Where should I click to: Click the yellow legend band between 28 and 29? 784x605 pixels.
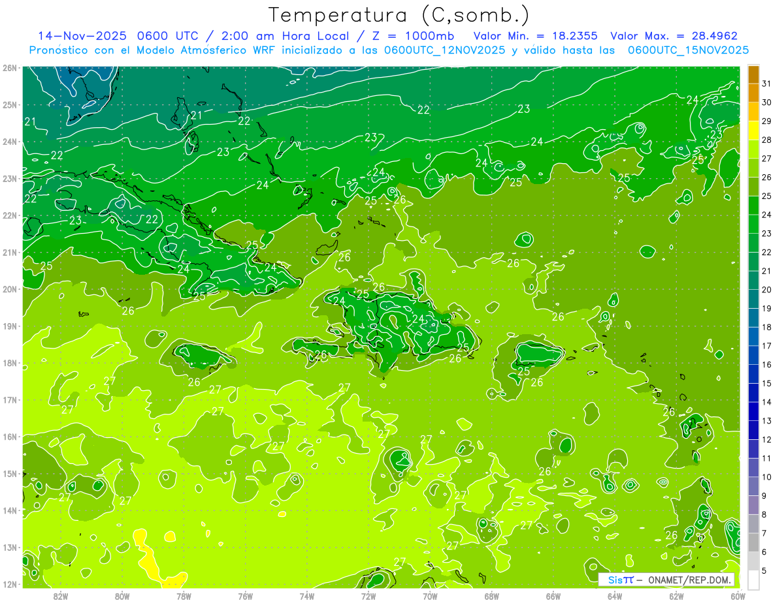tap(753, 130)
